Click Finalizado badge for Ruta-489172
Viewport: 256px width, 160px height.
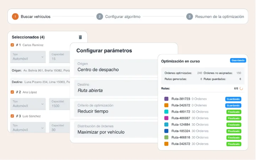click(x=234, y=112)
